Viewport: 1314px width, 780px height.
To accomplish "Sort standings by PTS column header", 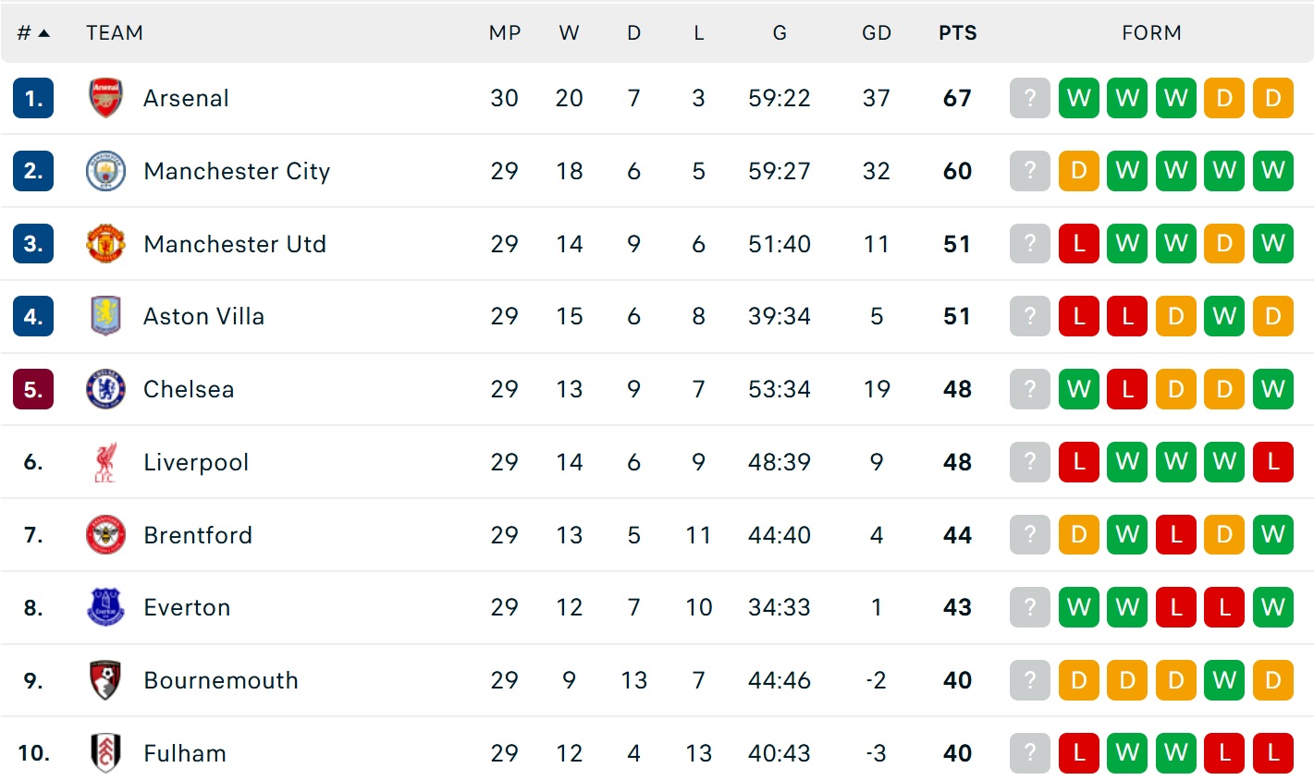I will 957,33.
